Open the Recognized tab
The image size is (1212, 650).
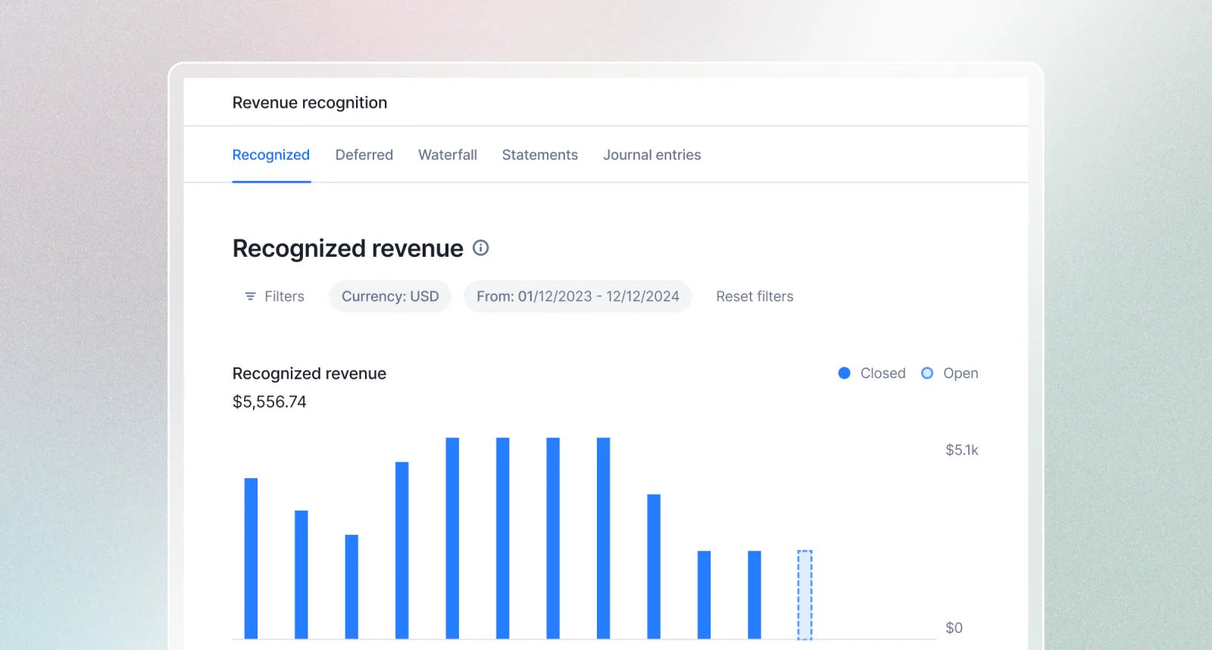pyautogui.click(x=270, y=155)
